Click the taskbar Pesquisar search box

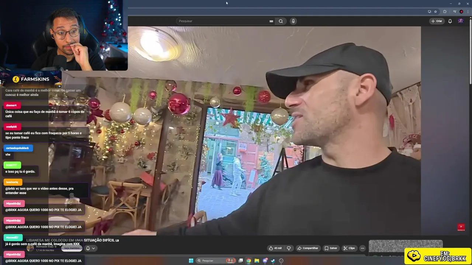point(216,261)
